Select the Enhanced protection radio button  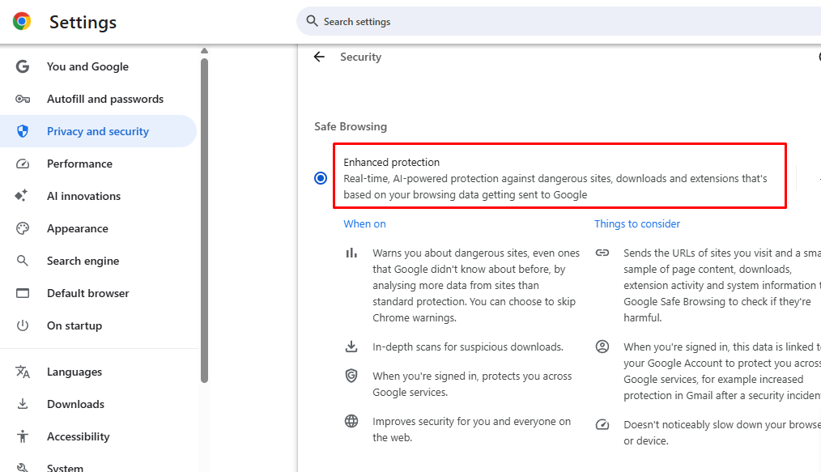(321, 178)
